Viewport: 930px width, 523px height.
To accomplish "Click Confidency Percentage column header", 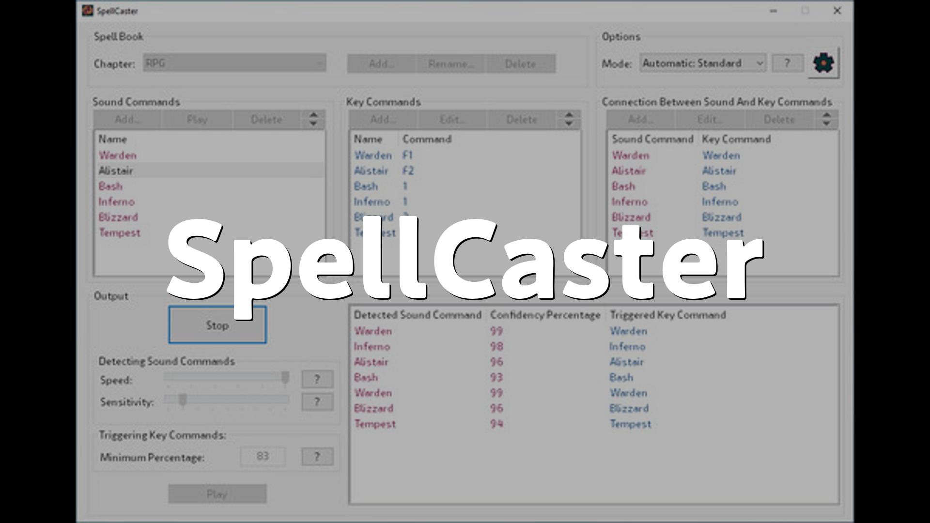I will pos(545,315).
